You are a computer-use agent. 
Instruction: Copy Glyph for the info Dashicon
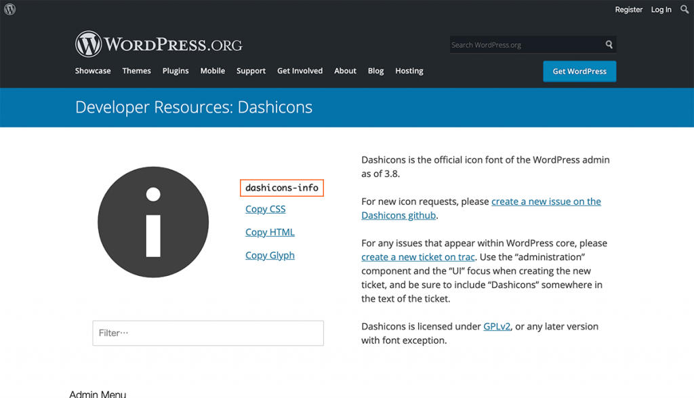click(x=270, y=255)
